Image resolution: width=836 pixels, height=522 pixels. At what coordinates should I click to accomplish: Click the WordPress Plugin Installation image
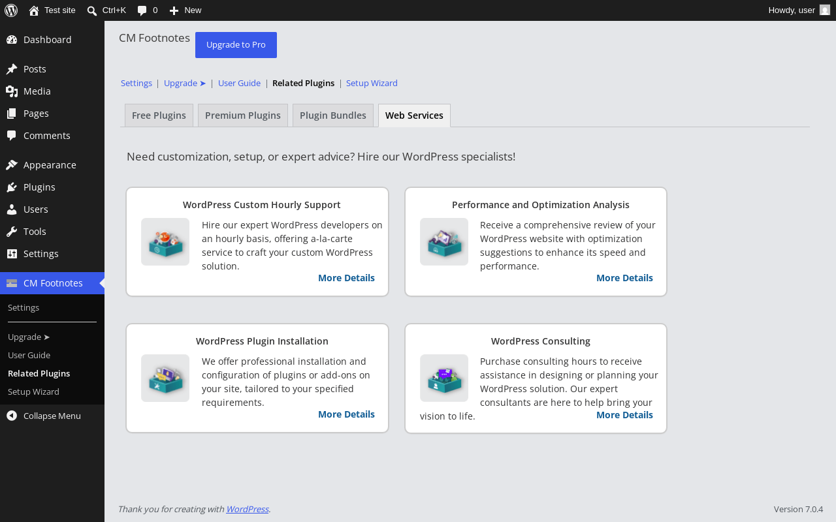[165, 378]
